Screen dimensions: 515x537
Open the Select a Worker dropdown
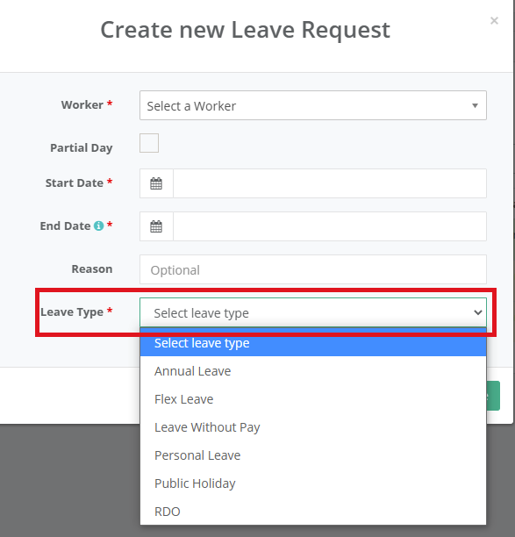coord(313,105)
